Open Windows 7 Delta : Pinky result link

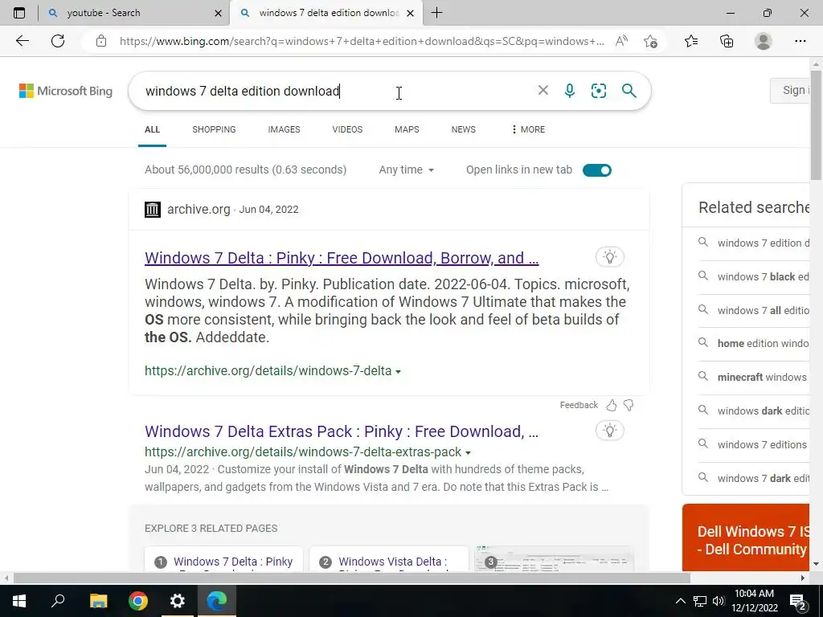(342, 258)
